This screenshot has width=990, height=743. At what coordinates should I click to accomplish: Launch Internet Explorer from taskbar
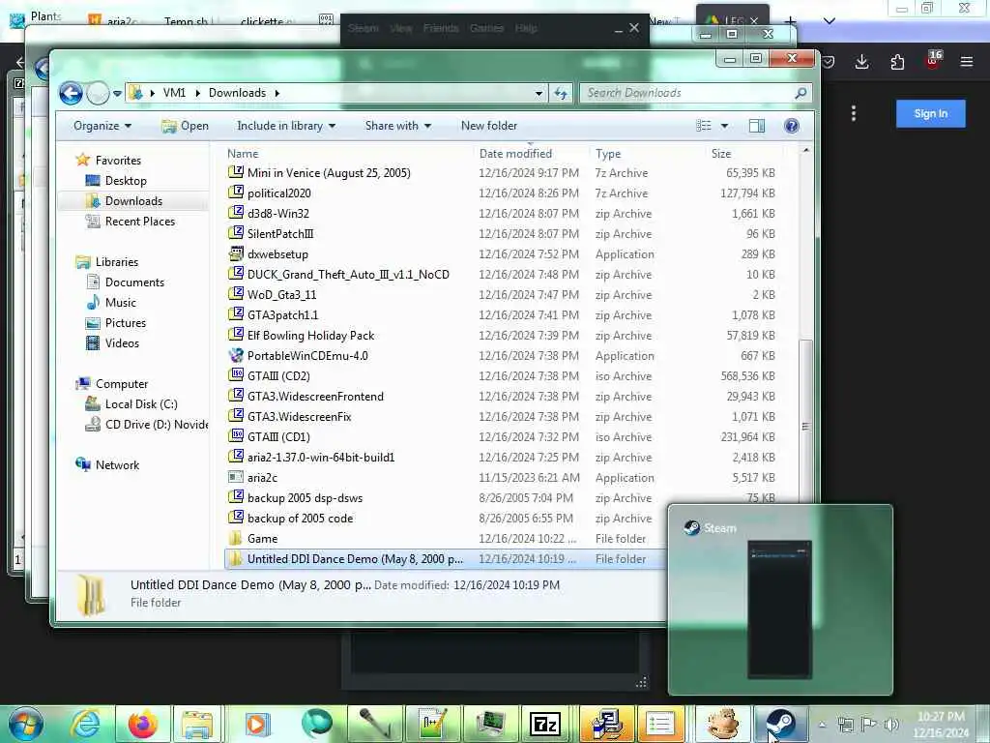click(86, 724)
